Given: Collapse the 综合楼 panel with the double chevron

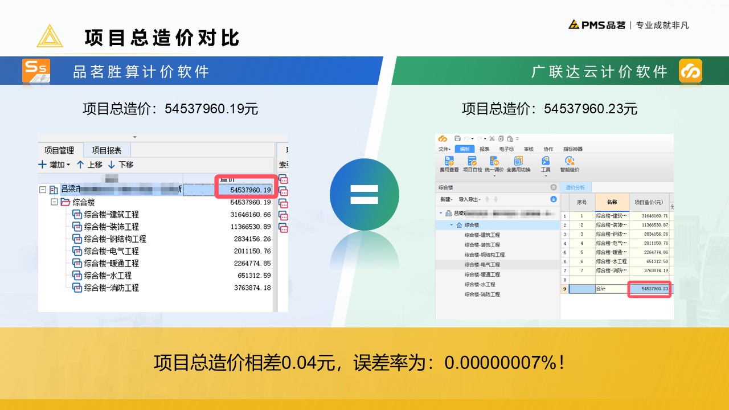Looking at the screenshot, I should 554,187.
